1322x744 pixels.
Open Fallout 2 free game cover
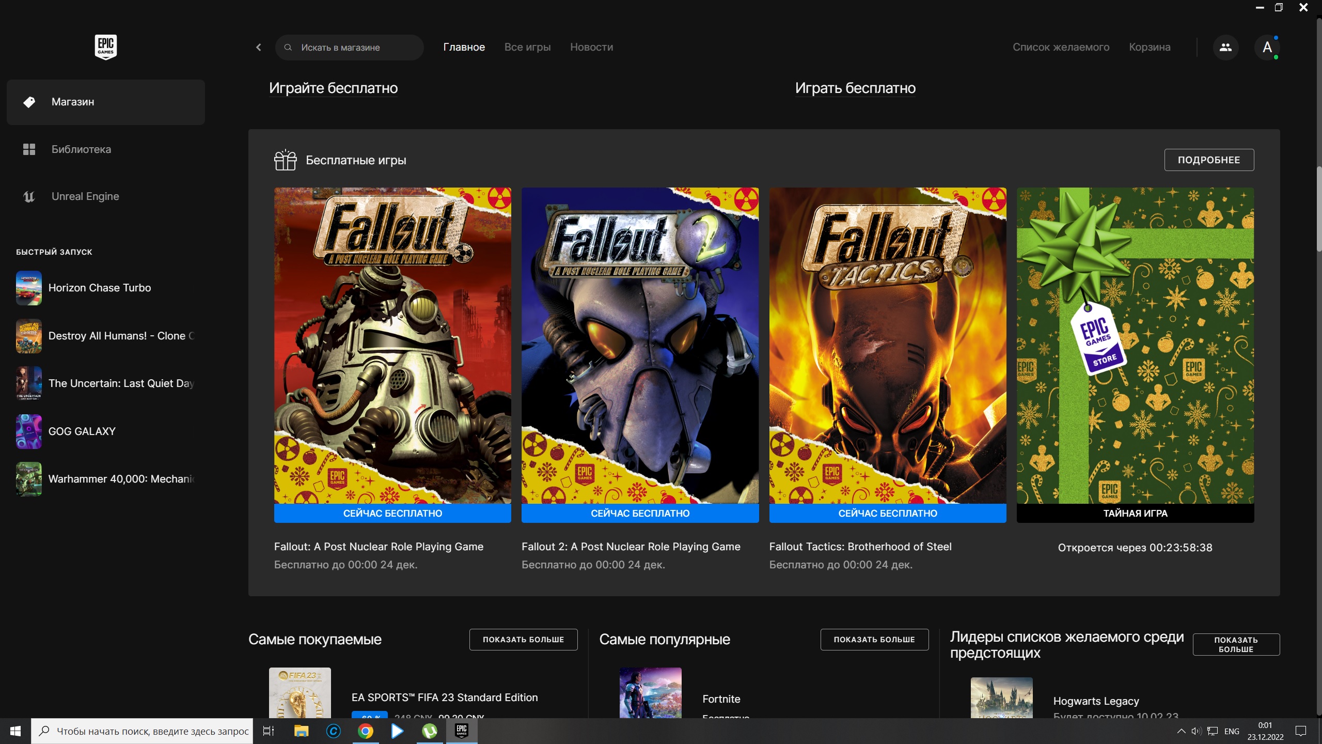click(640, 345)
